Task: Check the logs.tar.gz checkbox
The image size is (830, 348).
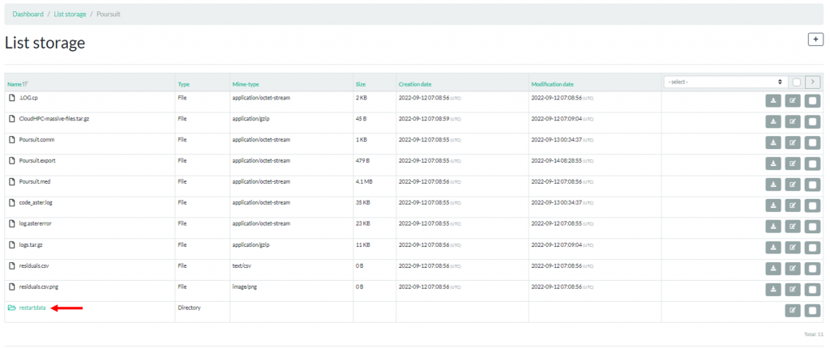Action: [x=812, y=248]
